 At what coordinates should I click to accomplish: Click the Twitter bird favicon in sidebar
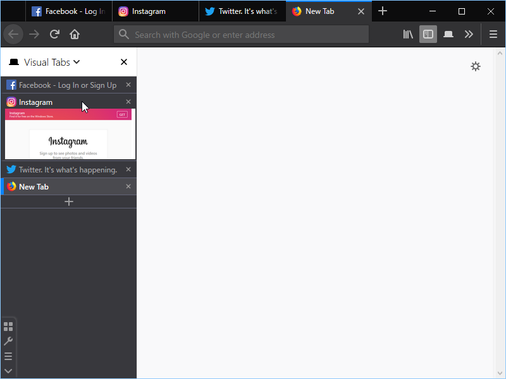pos(11,169)
